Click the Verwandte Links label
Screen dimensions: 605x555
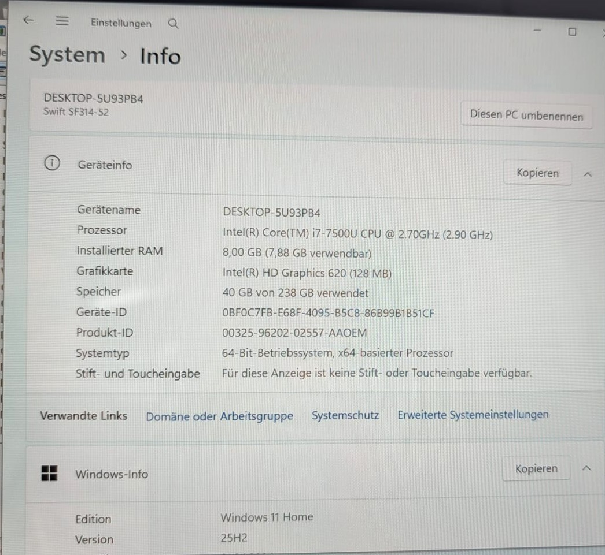point(83,416)
